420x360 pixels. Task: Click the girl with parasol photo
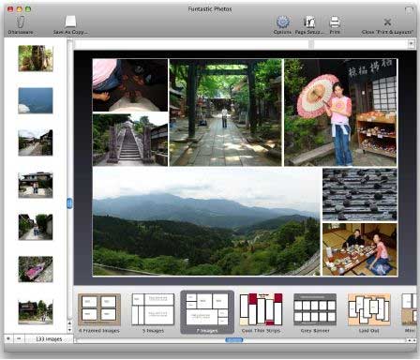click(x=340, y=112)
